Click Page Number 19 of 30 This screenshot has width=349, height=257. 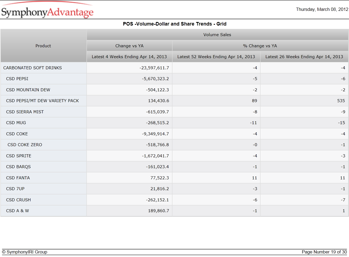pos(324,252)
